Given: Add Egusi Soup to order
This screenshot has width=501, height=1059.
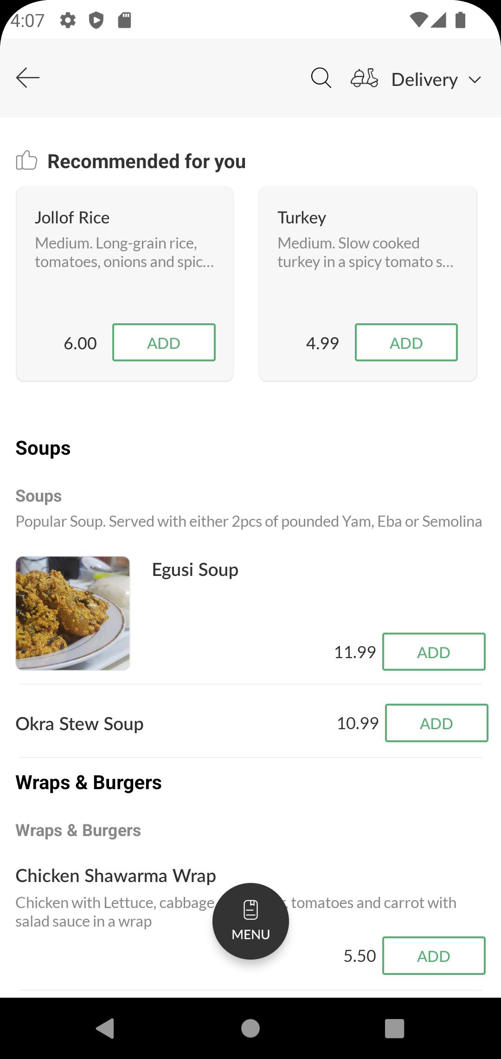Looking at the screenshot, I should click(x=434, y=652).
